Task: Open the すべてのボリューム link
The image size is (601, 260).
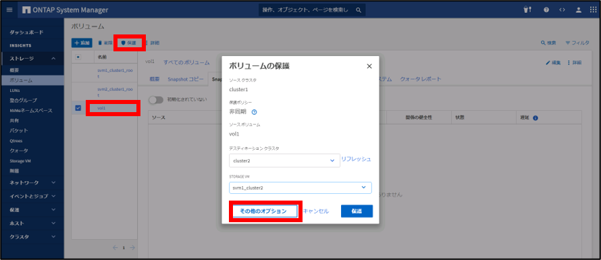Action: coord(186,63)
